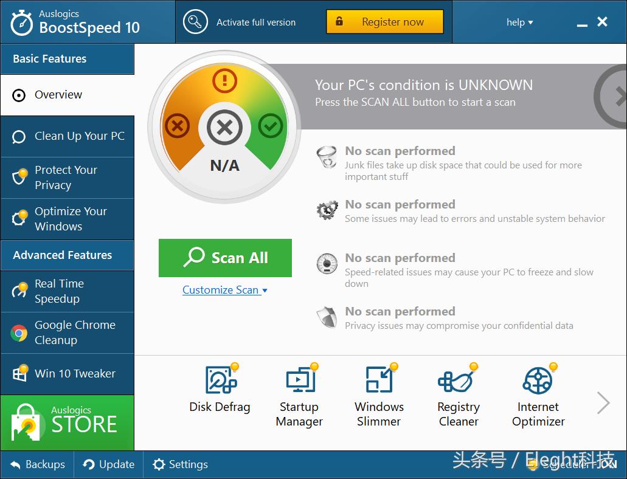Expand the Customize Scan dropdown
Screen dimensions: 627x479
pos(224,290)
